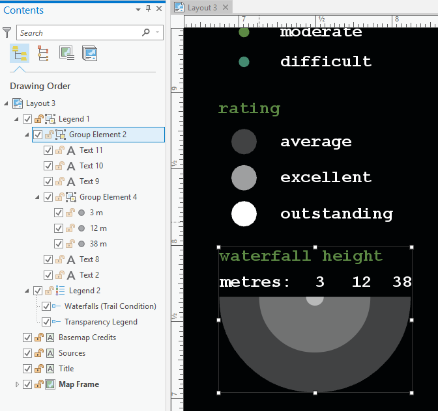Screen dimensions: 438x411
Task: Collapse Group Element 4
Action: coord(37,197)
